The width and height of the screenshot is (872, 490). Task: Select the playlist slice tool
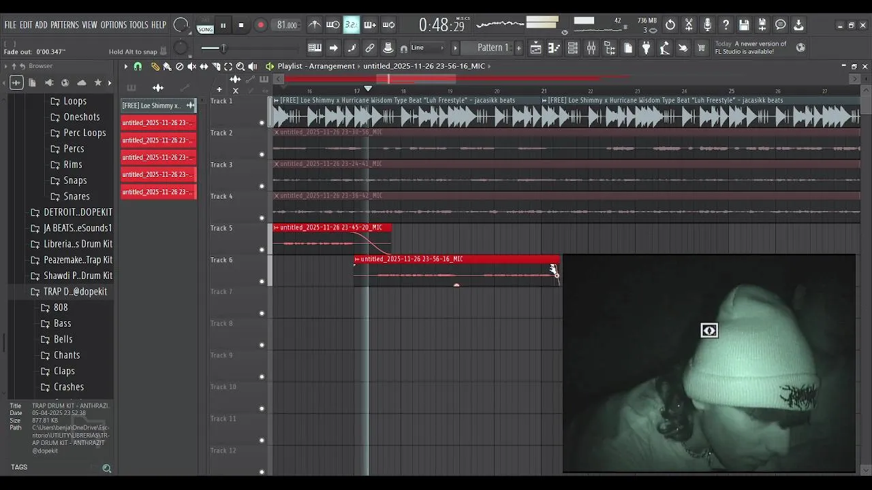tap(216, 66)
